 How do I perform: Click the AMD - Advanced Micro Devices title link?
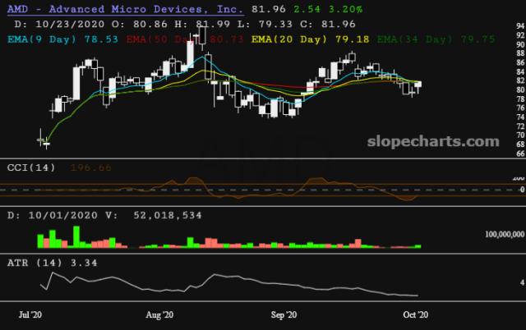pos(124,9)
